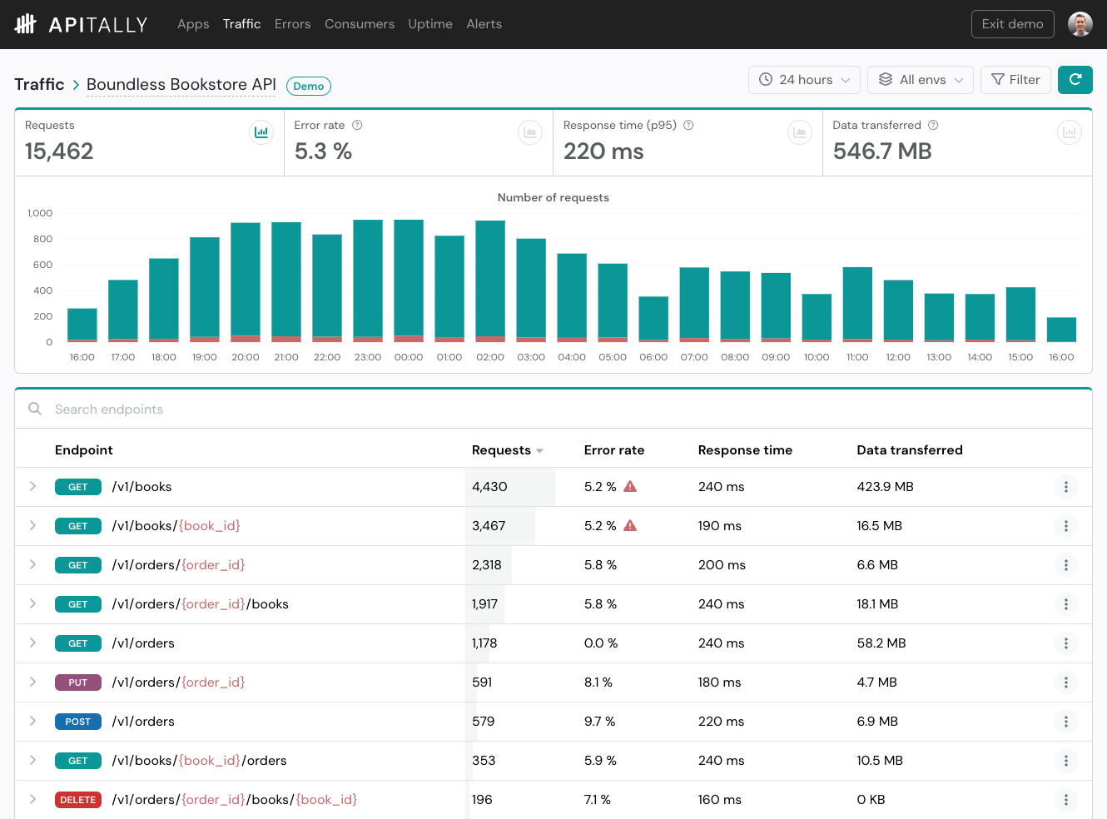Open the Filter options

pyautogui.click(x=1015, y=79)
